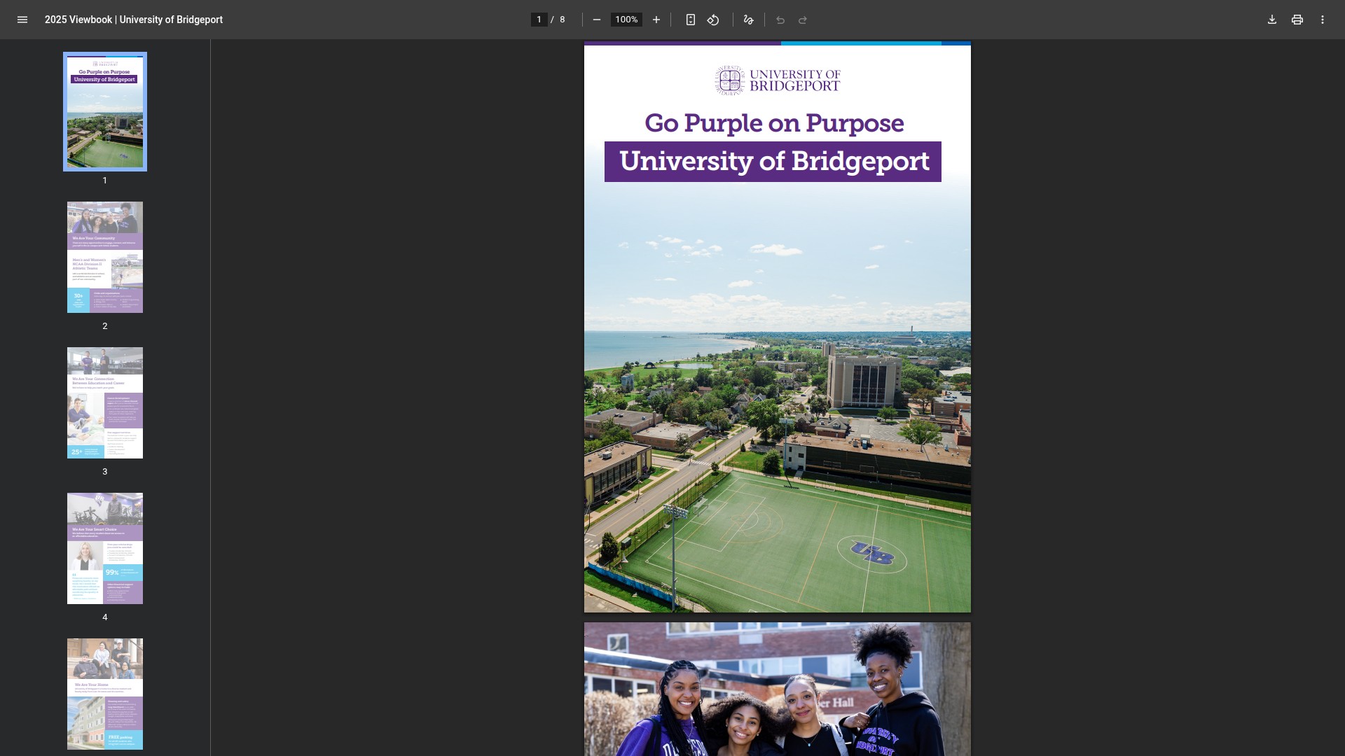1345x756 pixels.
Task: Click the document title '2025 Viewbook | University of Bridgeport'
Action: (134, 20)
